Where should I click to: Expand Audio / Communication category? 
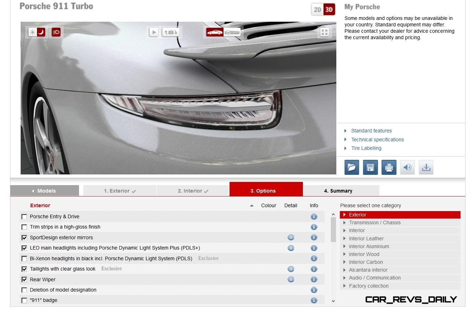pos(400,278)
